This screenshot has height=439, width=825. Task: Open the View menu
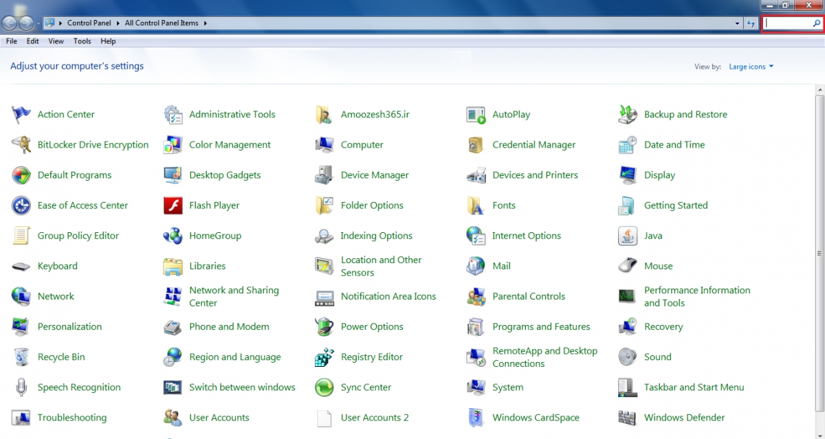[x=56, y=41]
